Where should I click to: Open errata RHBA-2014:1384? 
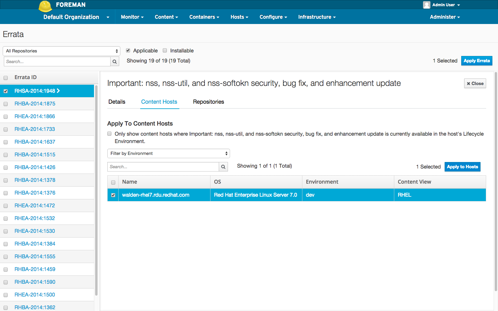(35, 244)
